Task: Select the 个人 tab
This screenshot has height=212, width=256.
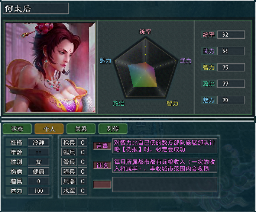Action: click(49, 129)
